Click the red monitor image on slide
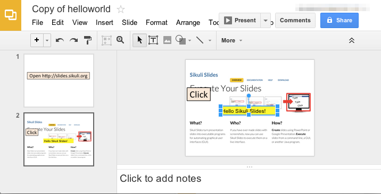The image size is (381, 194). (x=299, y=102)
